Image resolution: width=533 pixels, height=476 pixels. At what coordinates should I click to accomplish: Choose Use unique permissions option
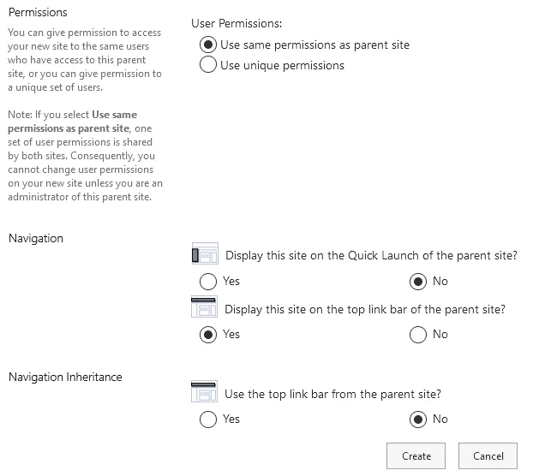(207, 65)
